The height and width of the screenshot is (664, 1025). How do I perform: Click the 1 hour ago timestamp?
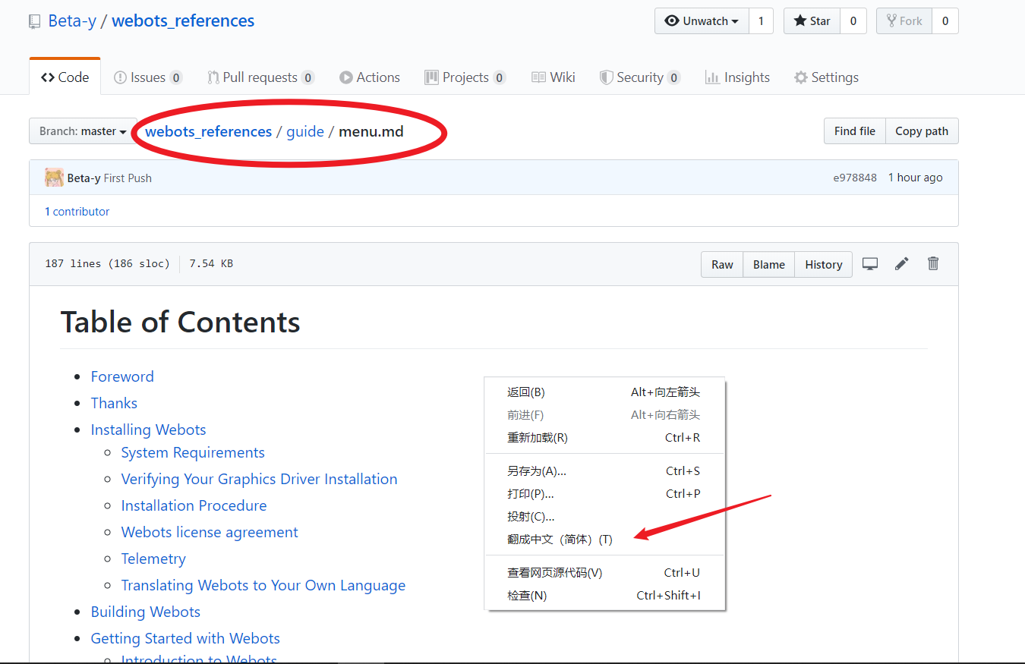coord(916,178)
